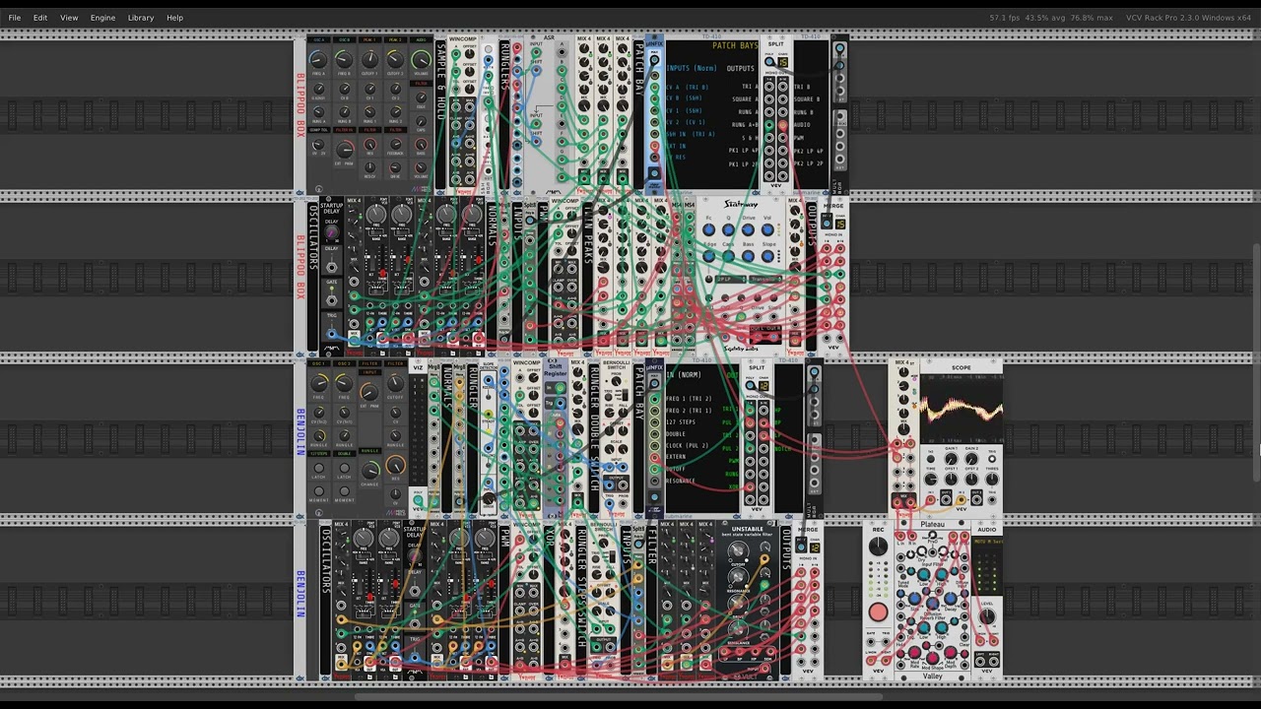Adjust the Blippoo Box CUTOFF 1 knob

(x=370, y=60)
